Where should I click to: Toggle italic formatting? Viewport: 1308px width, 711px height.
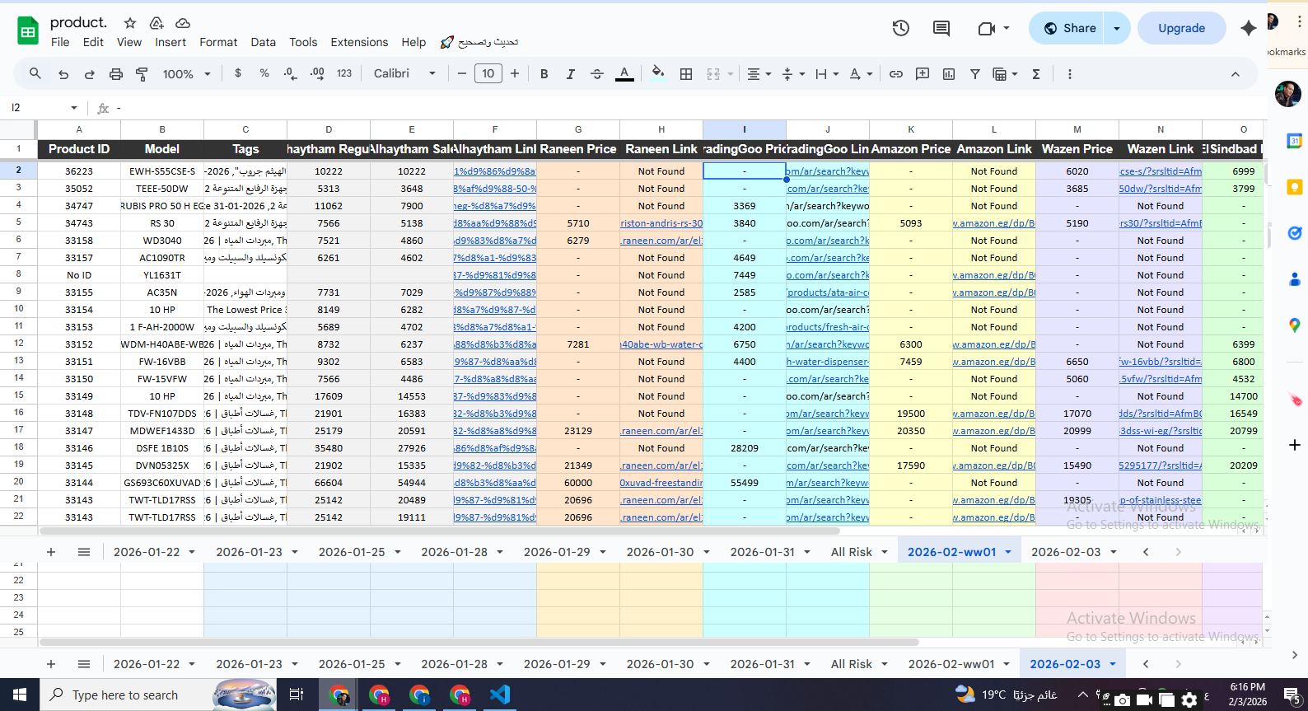point(570,74)
